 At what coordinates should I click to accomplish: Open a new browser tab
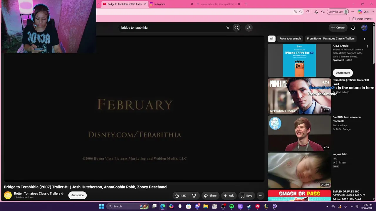tap(246, 4)
